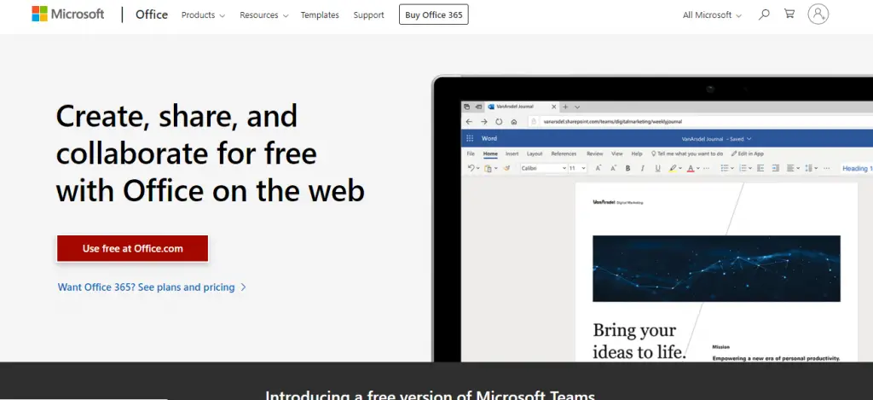Apply the yellow text highlight color
873x400 pixels.
[673, 168]
